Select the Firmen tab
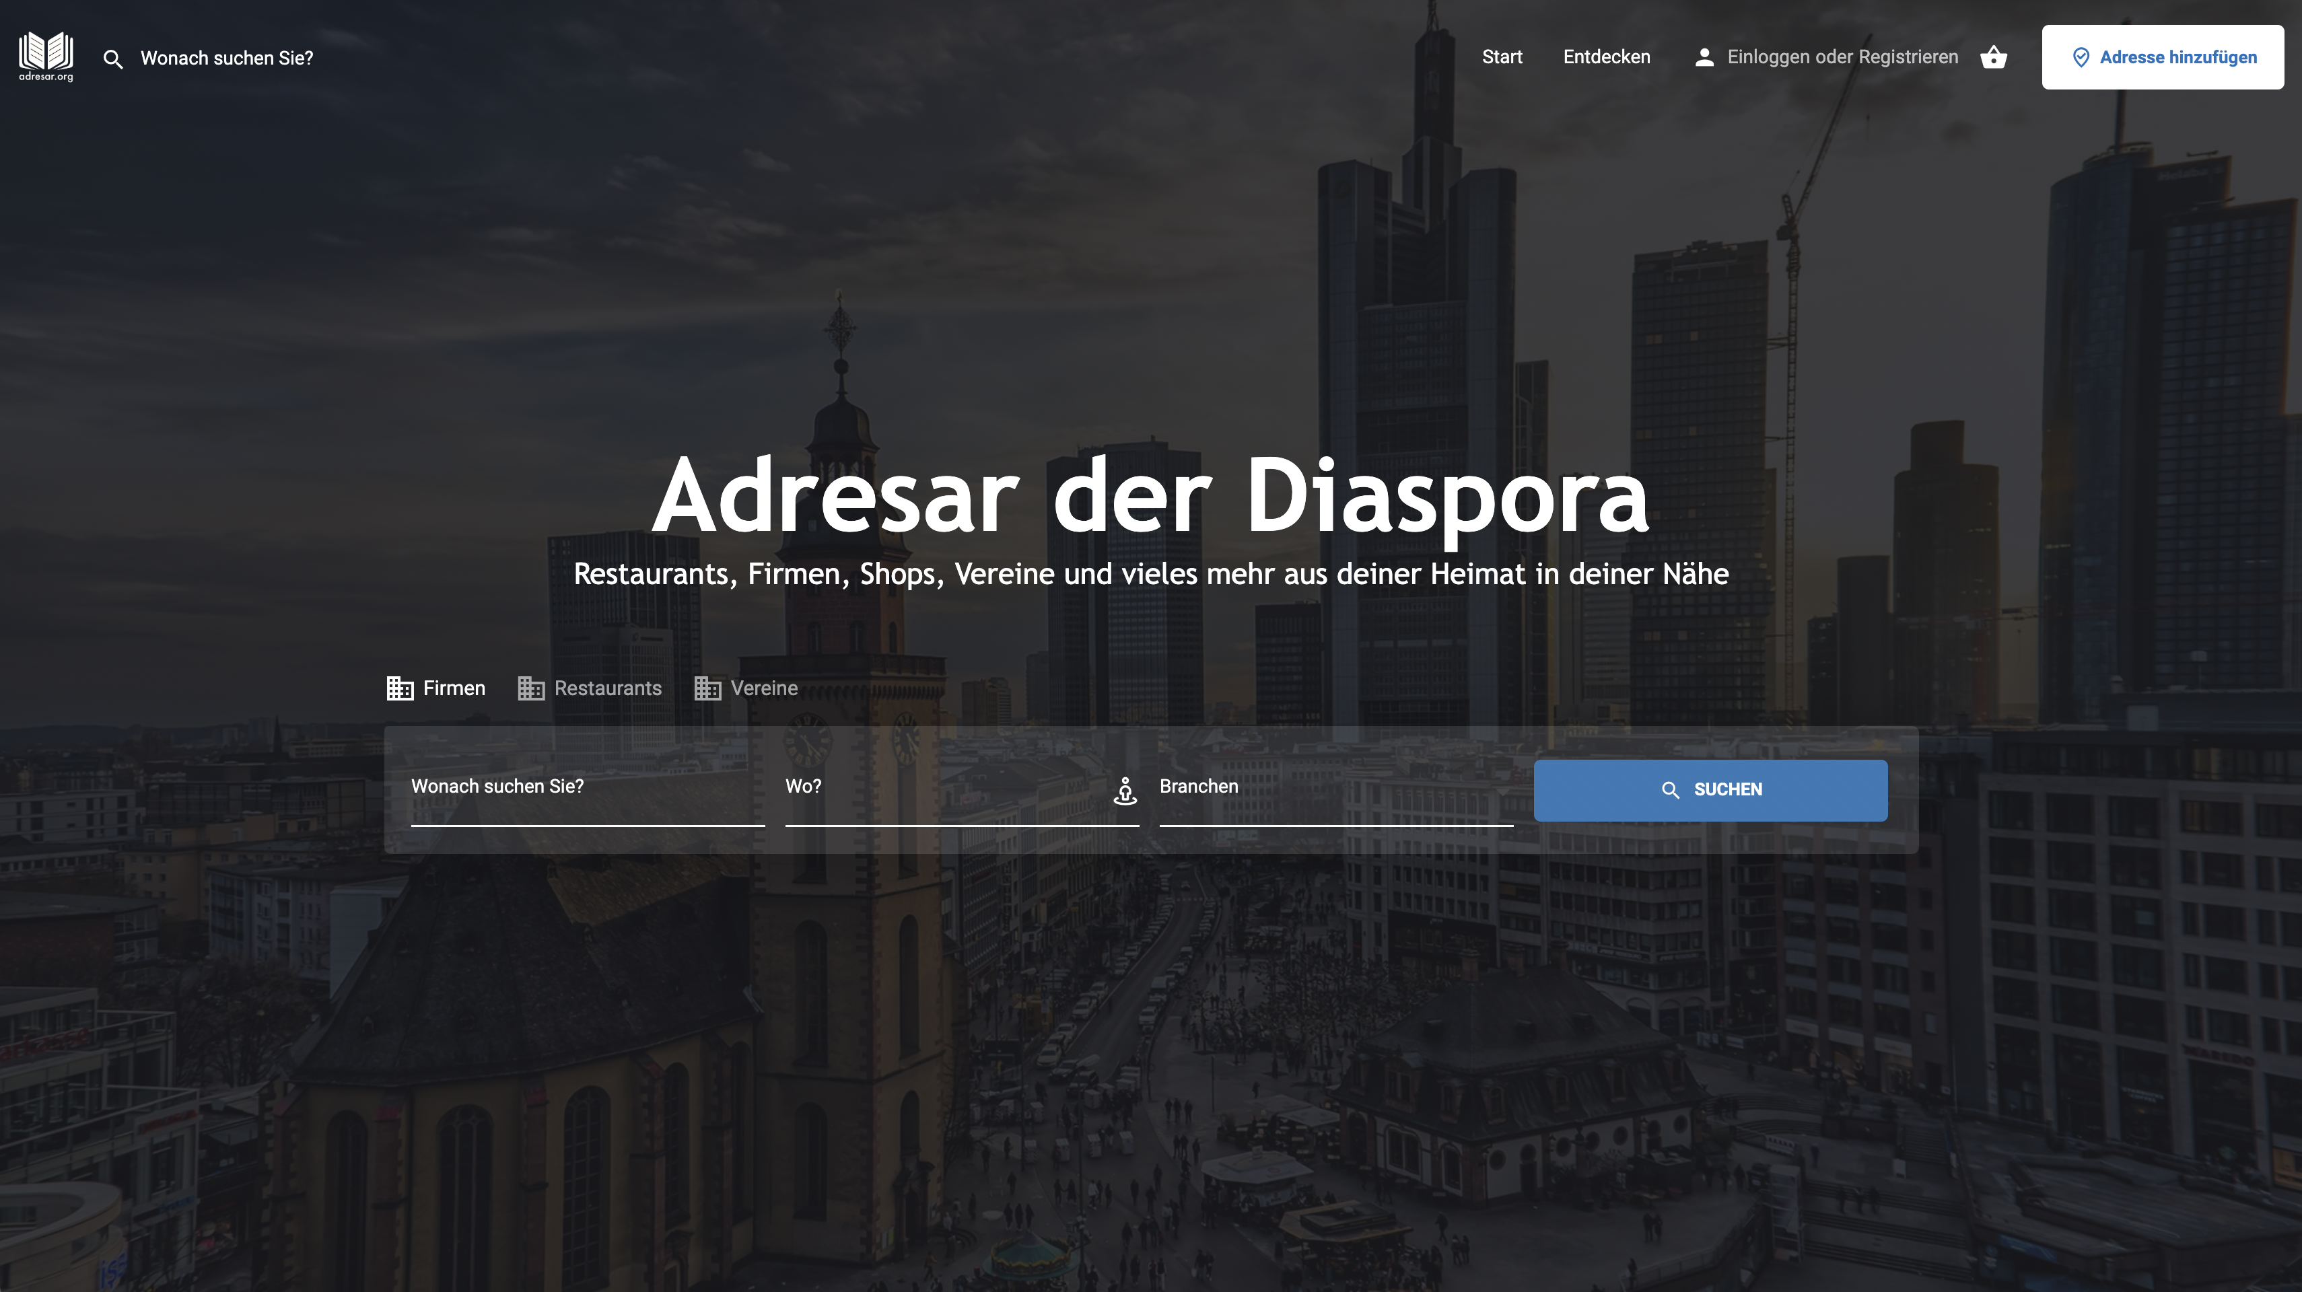2302x1292 pixels. 436,688
